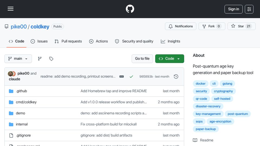
Task: Open the hamburger navigation menu
Action: point(11,9)
